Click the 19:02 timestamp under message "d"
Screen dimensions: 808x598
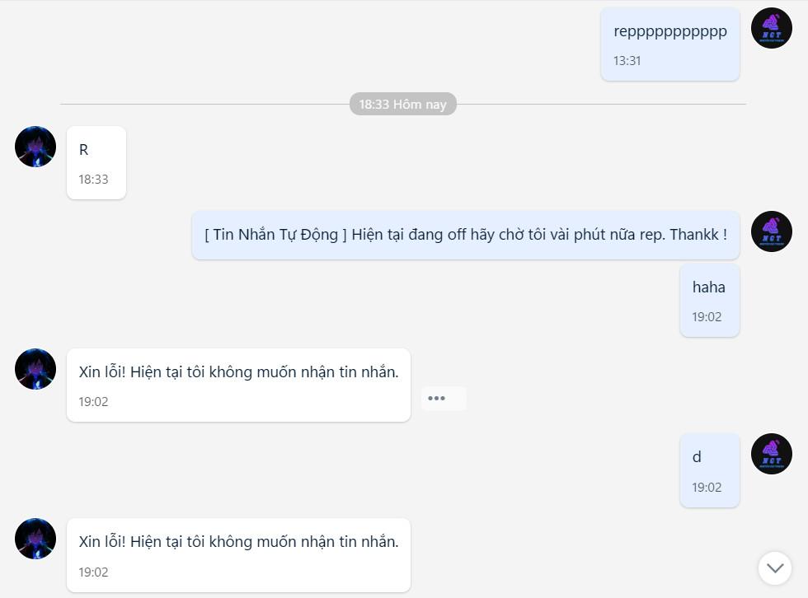[x=707, y=488]
